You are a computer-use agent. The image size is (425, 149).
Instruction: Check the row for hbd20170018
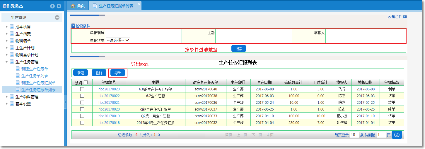click(x=82, y=122)
